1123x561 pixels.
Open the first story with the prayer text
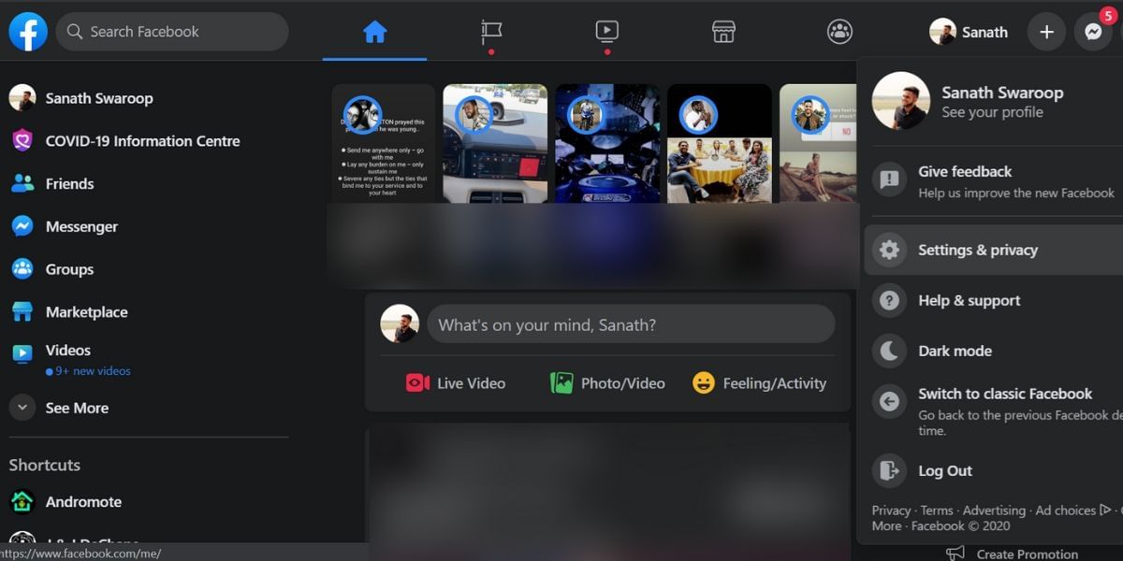[383, 143]
